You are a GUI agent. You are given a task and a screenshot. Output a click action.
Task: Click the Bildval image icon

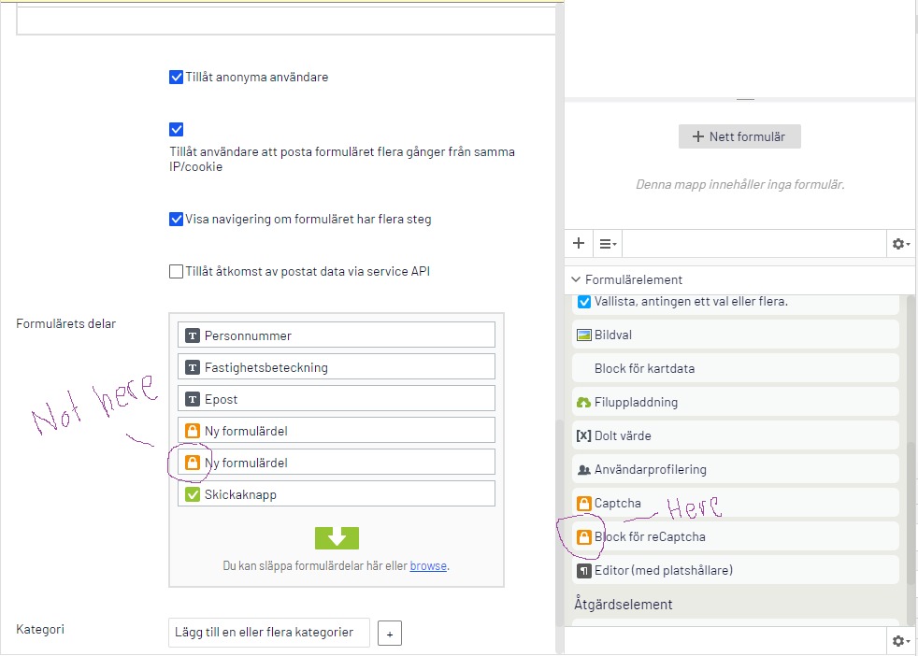pos(584,335)
